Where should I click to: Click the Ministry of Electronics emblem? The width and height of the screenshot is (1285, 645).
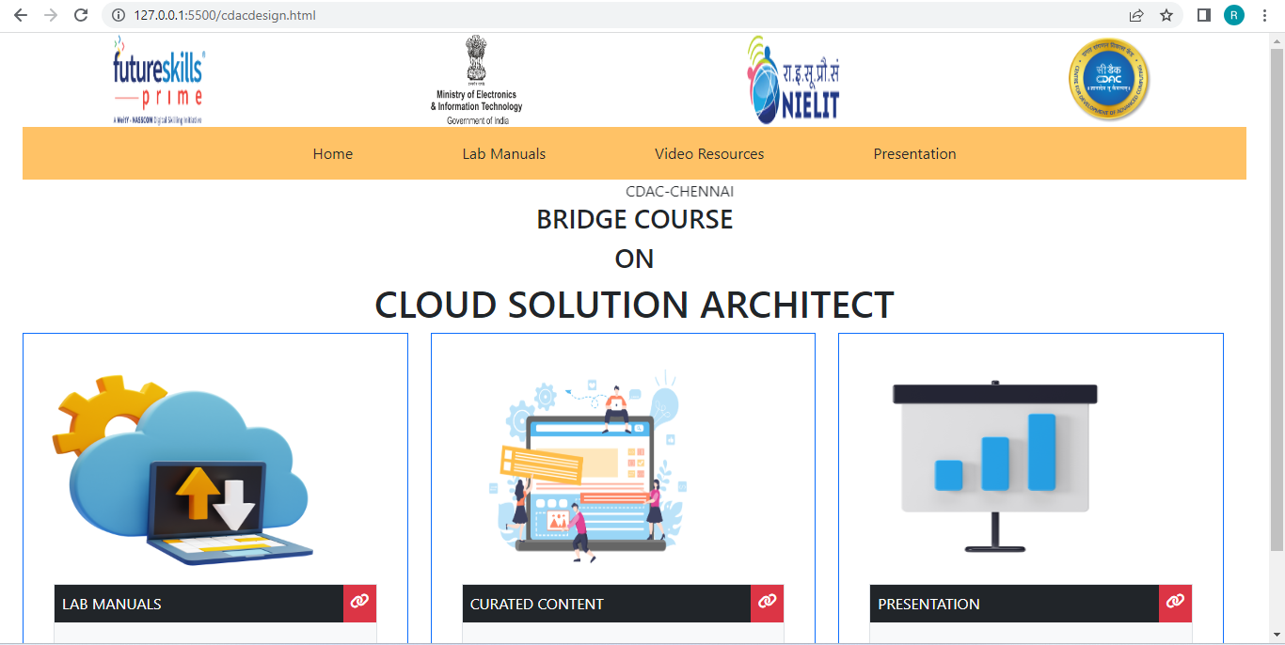point(476,75)
